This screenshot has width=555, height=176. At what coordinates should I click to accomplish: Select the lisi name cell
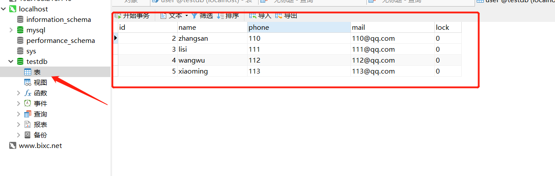[212, 49]
